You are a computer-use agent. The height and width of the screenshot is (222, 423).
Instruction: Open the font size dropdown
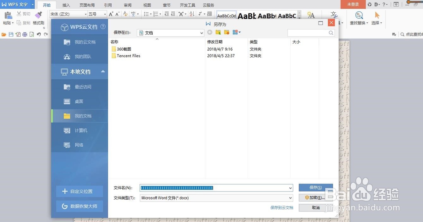tap(105, 14)
